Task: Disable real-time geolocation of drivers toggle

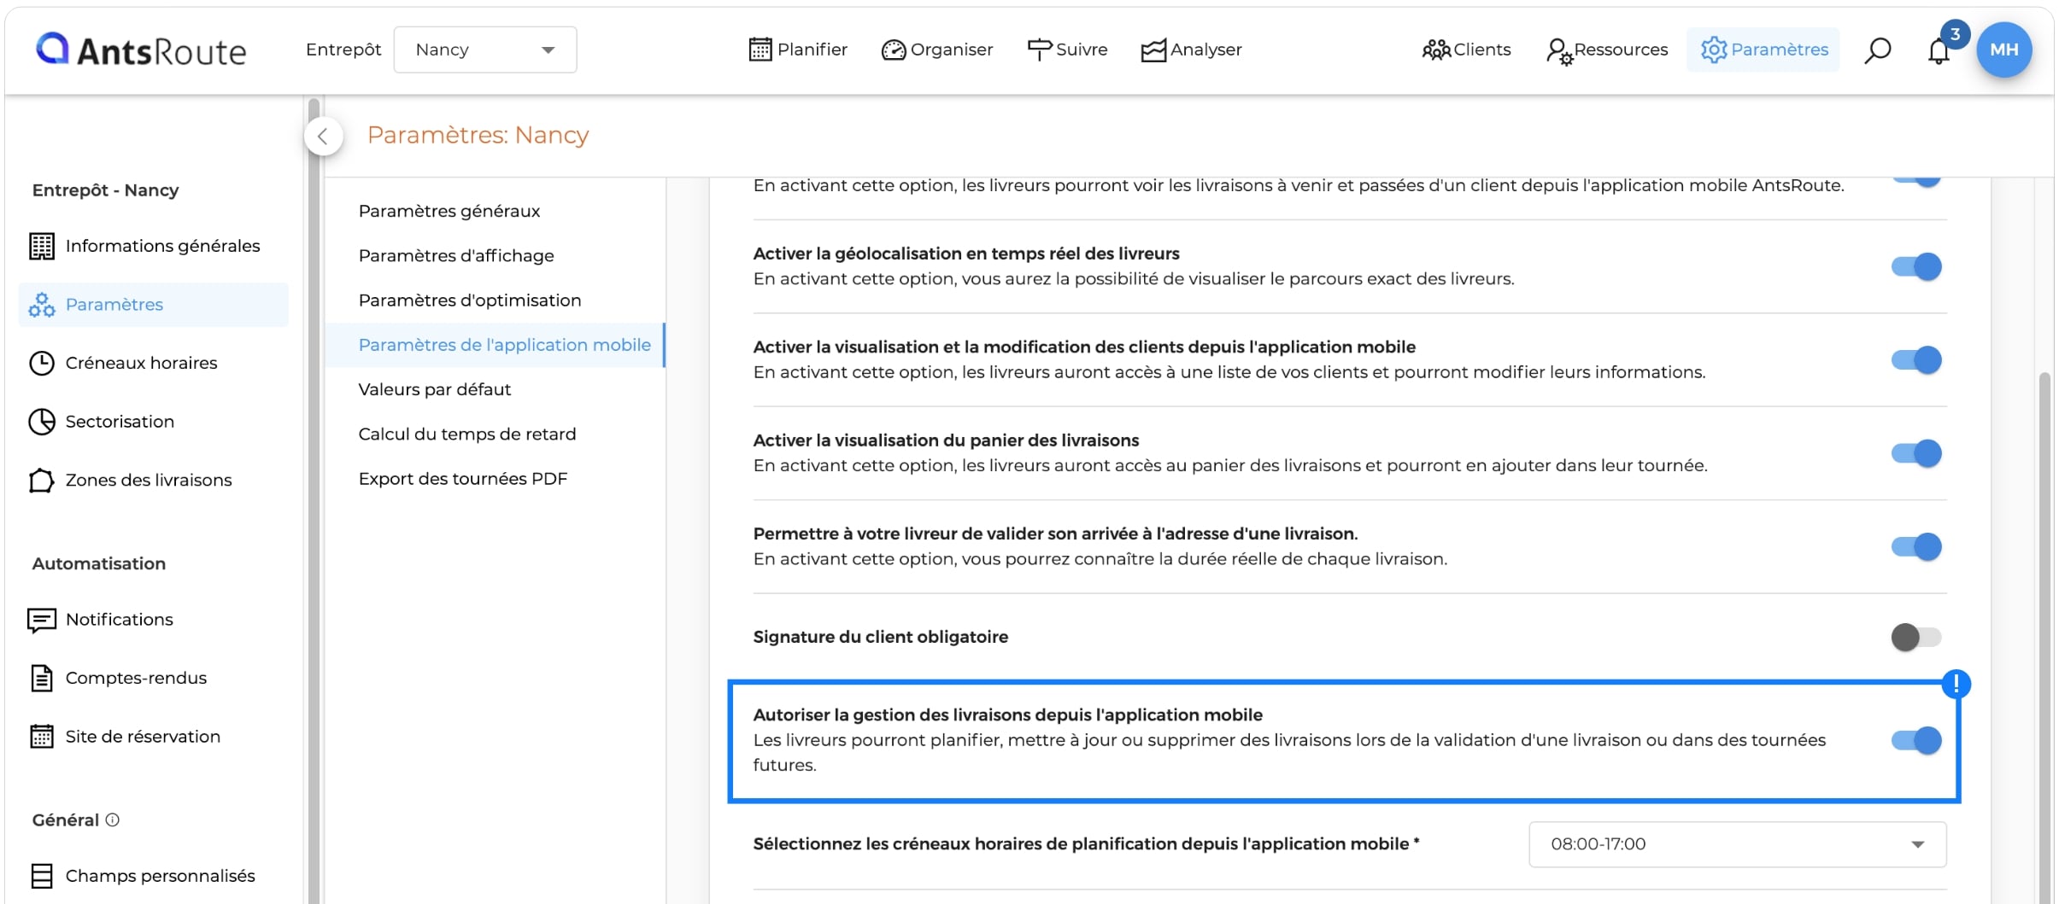Action: (x=1916, y=266)
